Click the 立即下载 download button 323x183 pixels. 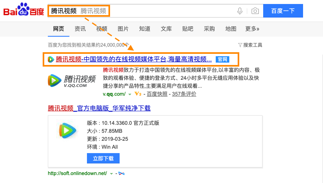click(x=103, y=158)
